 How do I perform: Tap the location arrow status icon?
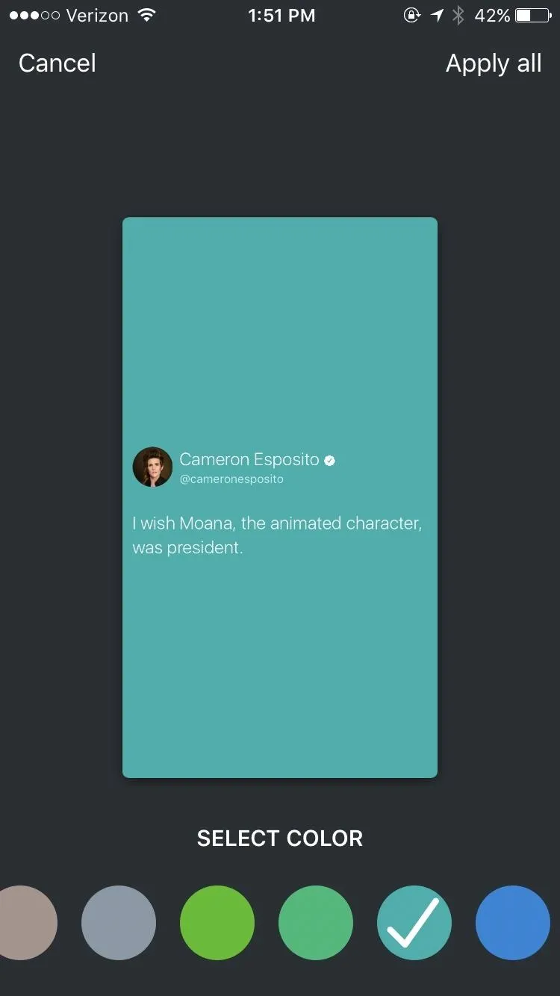tap(437, 15)
